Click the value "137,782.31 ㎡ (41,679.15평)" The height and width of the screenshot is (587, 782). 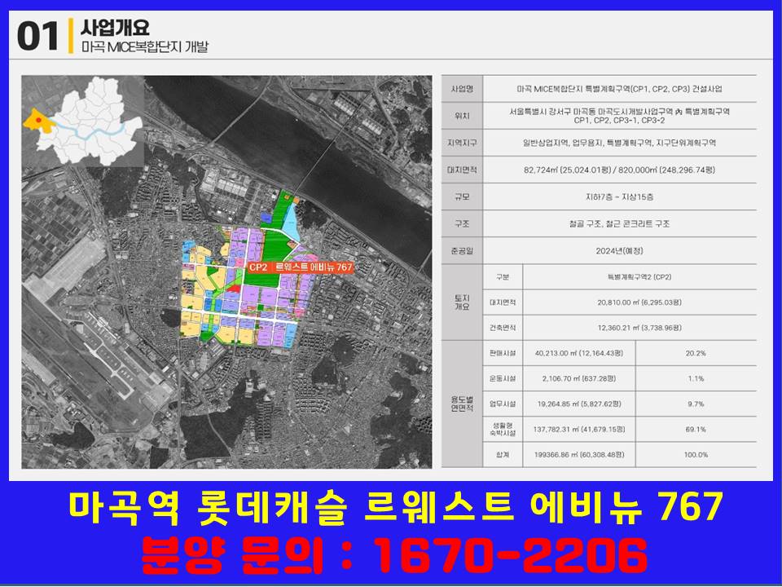coord(579,430)
